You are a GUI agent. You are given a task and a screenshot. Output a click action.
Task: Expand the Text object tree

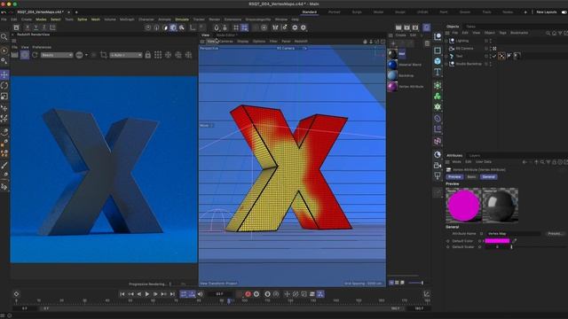[446, 57]
